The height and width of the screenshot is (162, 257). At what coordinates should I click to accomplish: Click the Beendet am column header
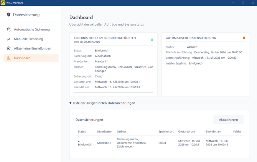pyautogui.click(x=213, y=132)
